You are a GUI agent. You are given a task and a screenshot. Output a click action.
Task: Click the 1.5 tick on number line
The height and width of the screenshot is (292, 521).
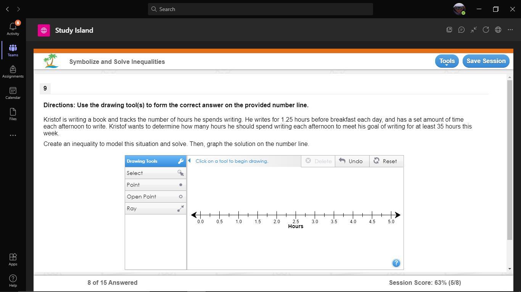click(x=257, y=215)
